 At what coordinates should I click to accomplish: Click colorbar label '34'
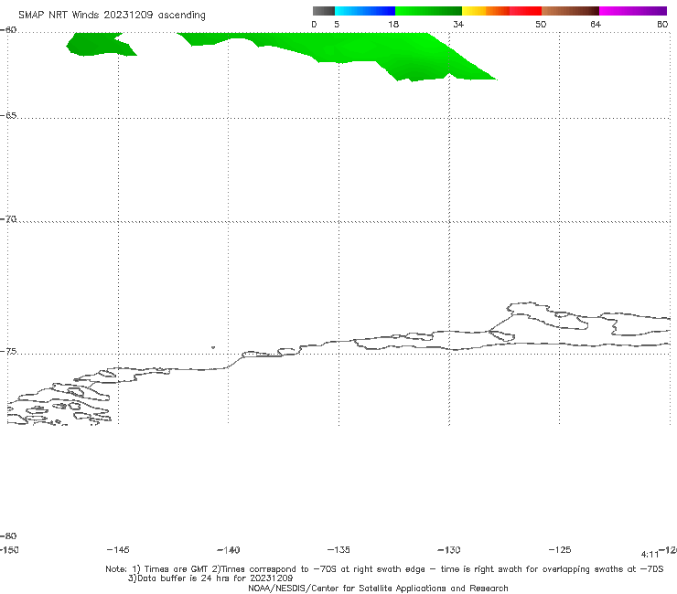coord(458,24)
